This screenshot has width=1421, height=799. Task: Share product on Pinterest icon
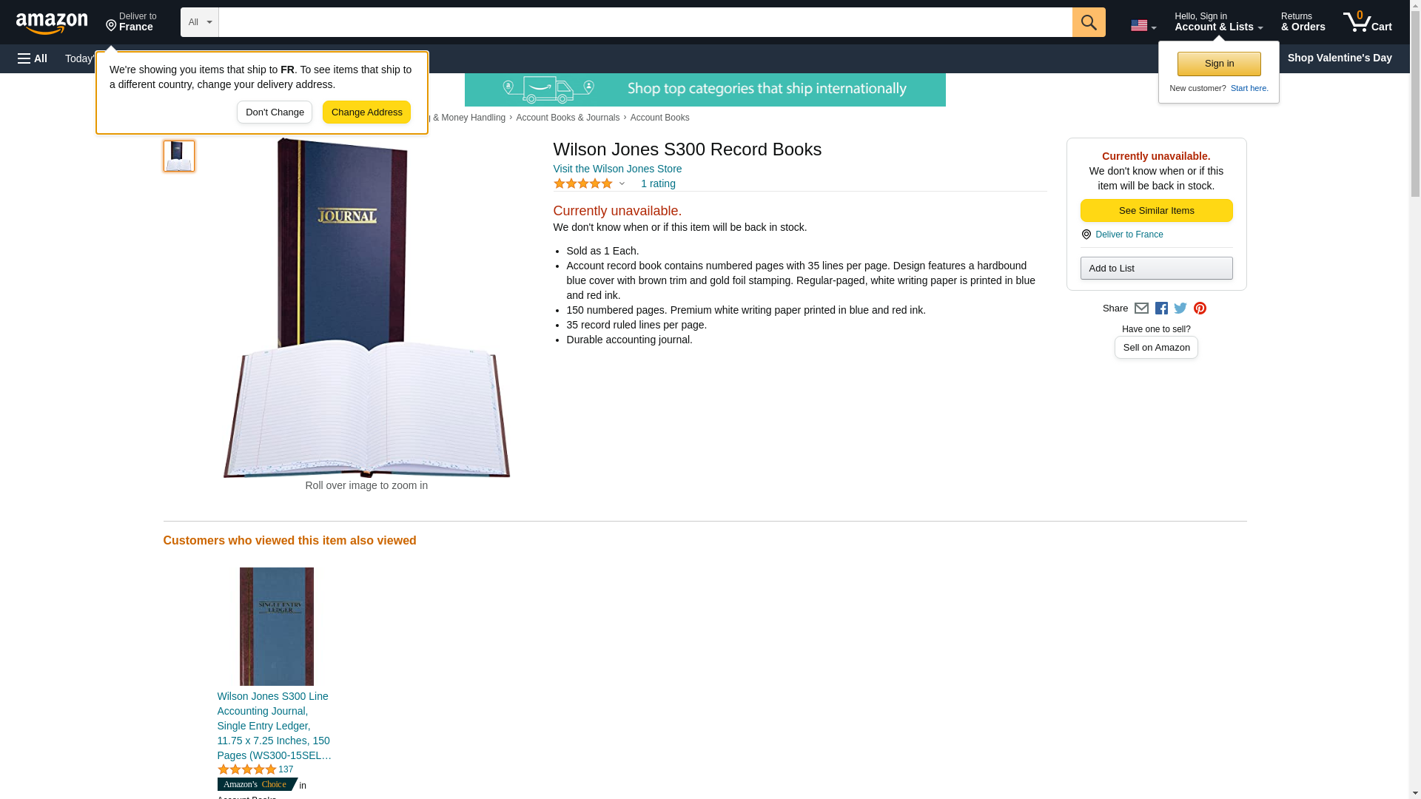click(1200, 309)
